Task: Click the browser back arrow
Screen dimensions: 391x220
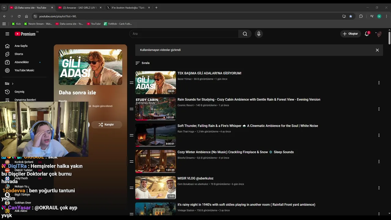Action: [x=4, y=16]
